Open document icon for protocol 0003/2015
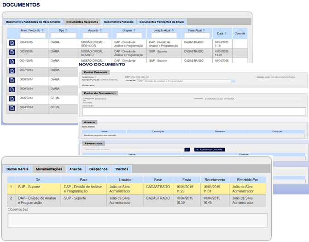This screenshot has height=242, width=309. (12, 53)
